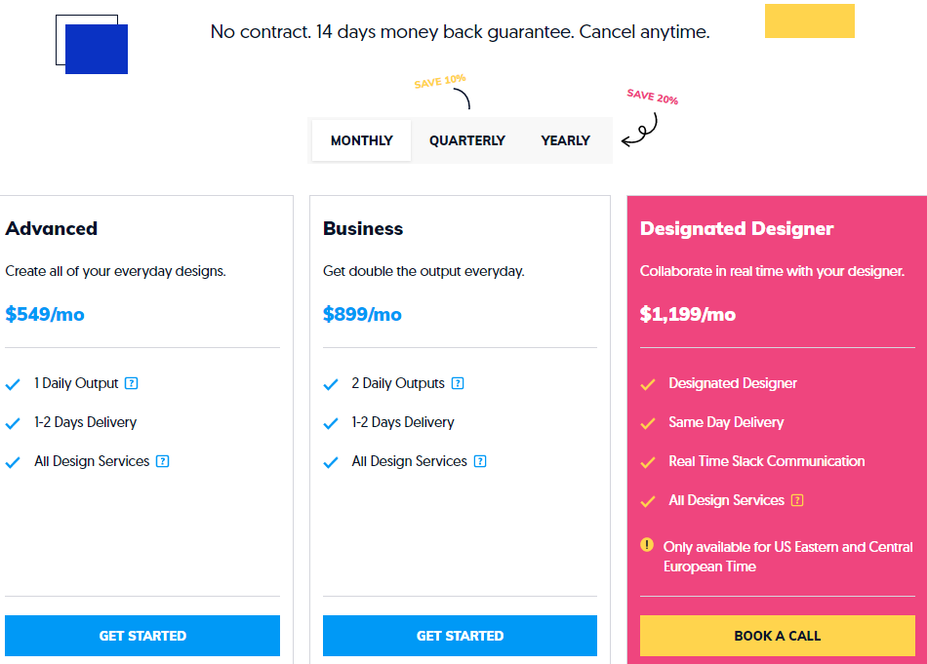Click checkmark next to Real Time Slack Communication
The width and height of the screenshot is (927, 664).
point(648,462)
